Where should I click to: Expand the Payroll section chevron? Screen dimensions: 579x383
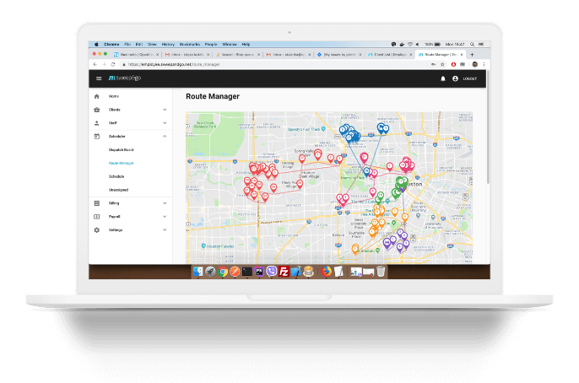[165, 217]
